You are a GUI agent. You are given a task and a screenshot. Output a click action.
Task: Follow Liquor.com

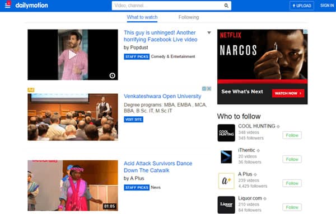coord(292,207)
